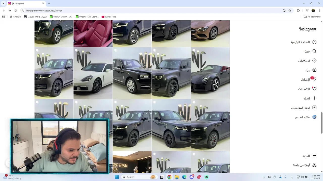The width and height of the screenshot is (323, 181).
Task: Open the All Bookmarks folder
Action: click(312, 17)
